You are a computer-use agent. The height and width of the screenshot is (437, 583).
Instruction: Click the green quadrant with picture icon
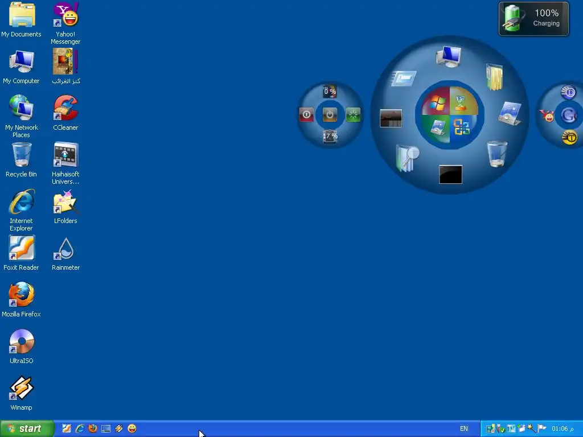tap(436, 129)
